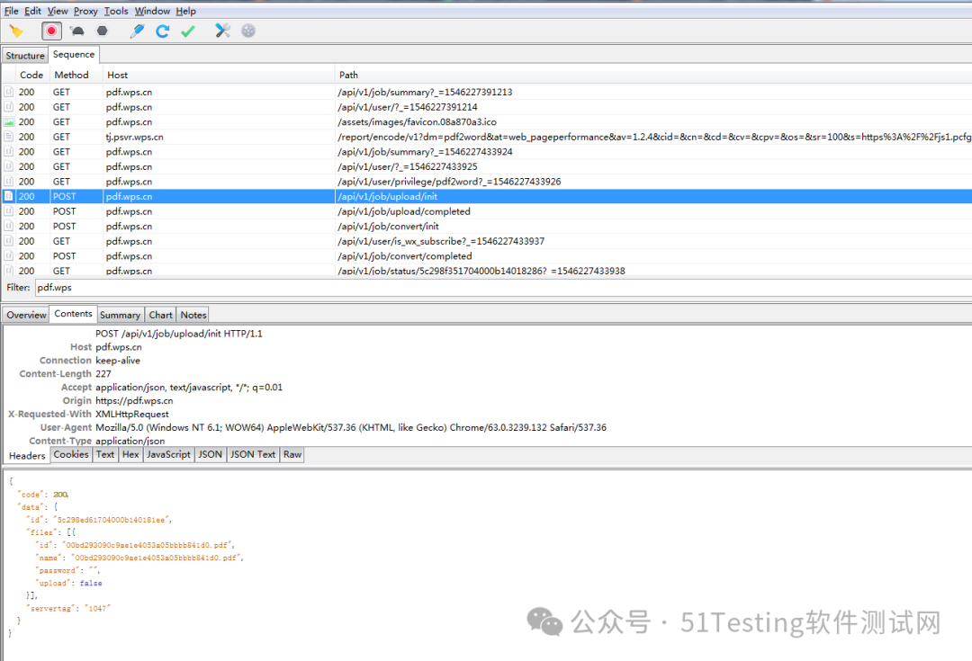The width and height of the screenshot is (972, 661).
Task: Toggle the hexagon Breakpoints icon
Action: pyautogui.click(x=103, y=31)
